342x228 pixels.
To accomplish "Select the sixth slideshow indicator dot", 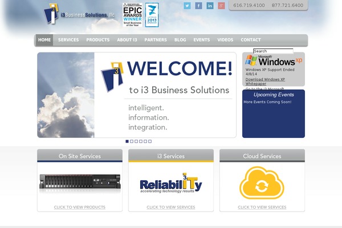I will click(x=150, y=141).
